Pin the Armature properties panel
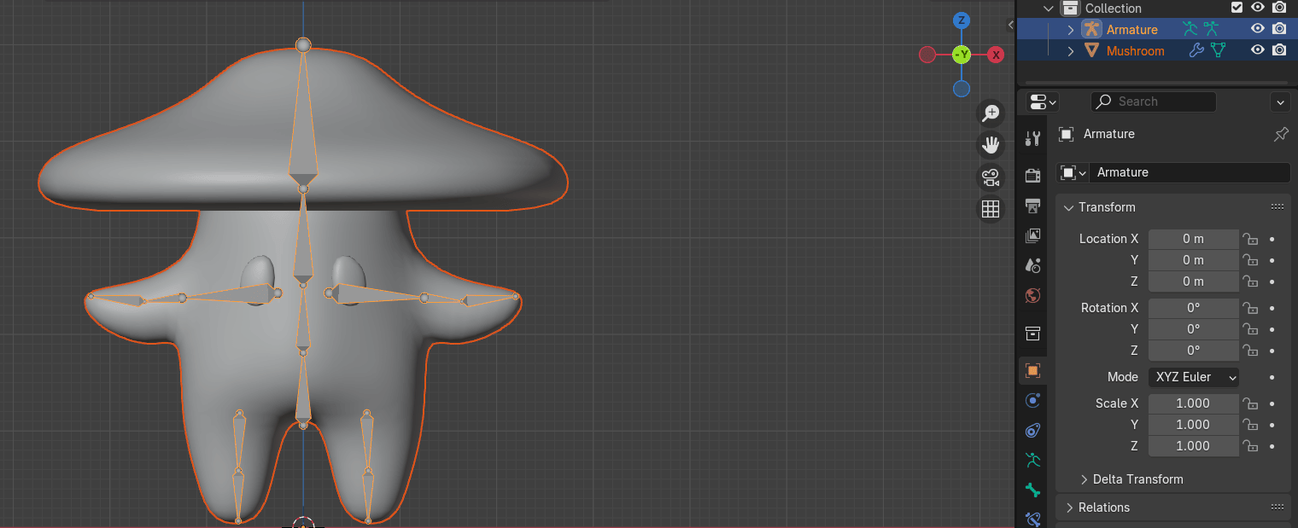 pos(1281,134)
